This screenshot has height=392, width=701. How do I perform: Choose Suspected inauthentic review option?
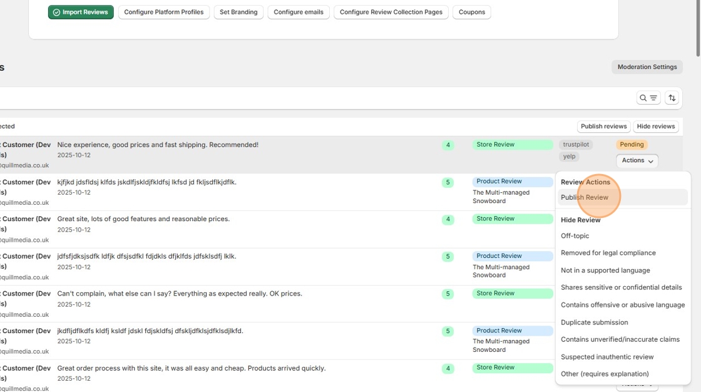click(607, 357)
